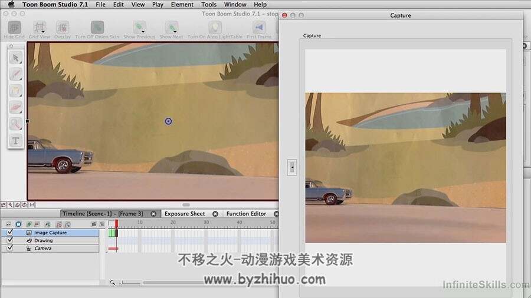
Task: Switch to the Exposure Sheet tab
Action: point(185,214)
